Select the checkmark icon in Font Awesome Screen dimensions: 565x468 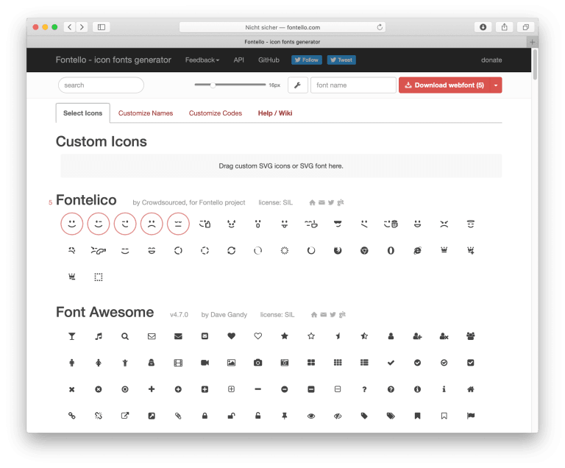click(391, 363)
